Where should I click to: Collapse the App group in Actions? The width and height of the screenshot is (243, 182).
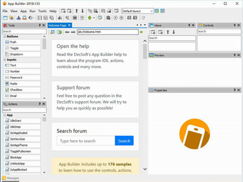[x=5, y=115]
